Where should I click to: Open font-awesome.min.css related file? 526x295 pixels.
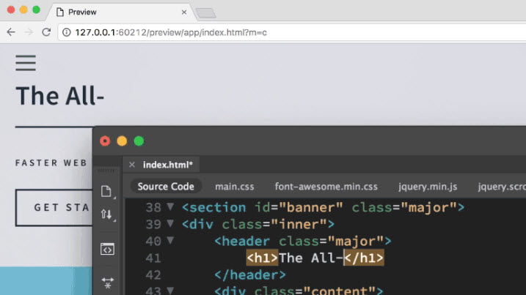click(326, 187)
